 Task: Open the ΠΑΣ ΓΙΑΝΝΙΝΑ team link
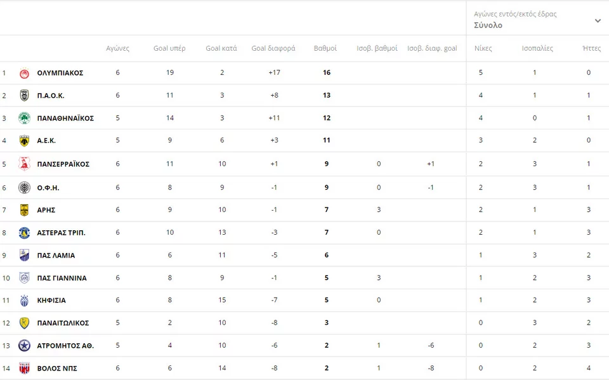tap(62, 278)
